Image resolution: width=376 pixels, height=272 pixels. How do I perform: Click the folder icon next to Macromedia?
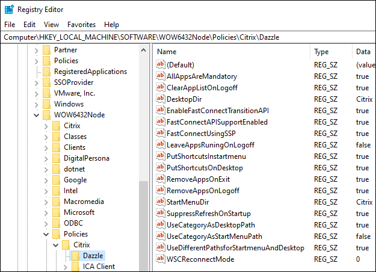(57, 202)
